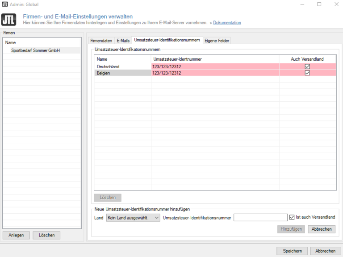
Task: Click Abbrechen beside the Hinzufügen button
Action: (x=322, y=229)
